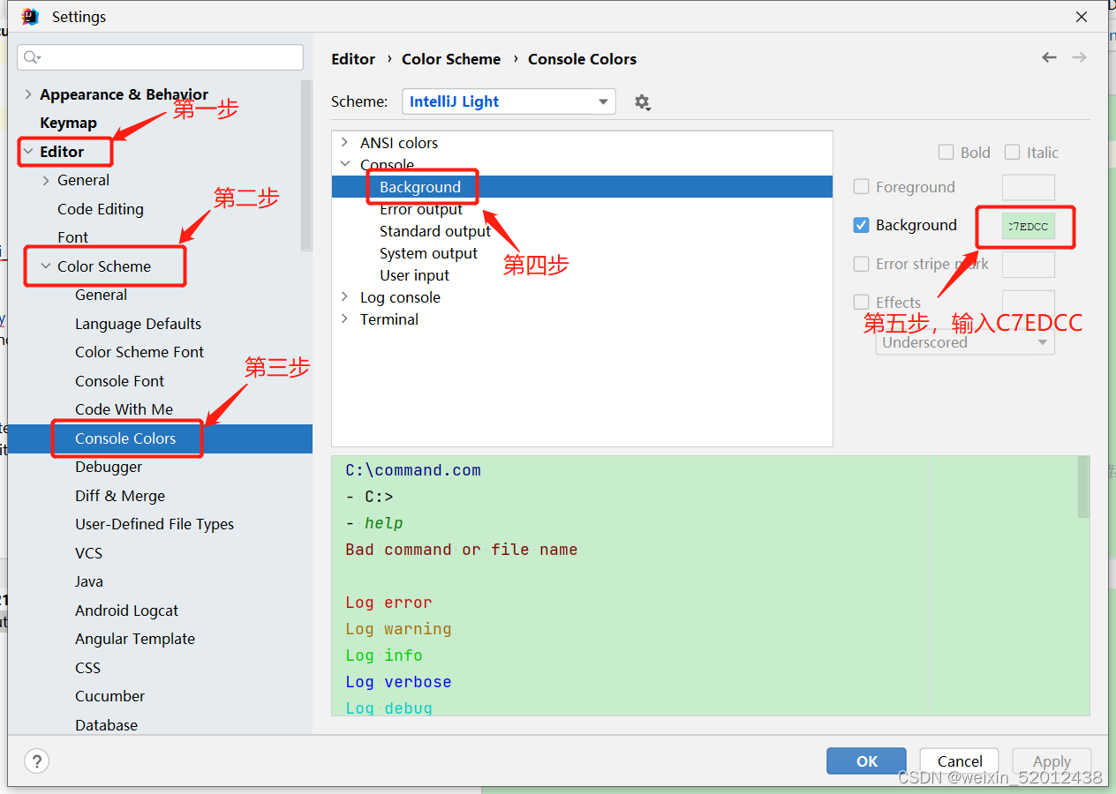1116x794 pixels.
Task: Click the IntelliJ logo in title bar
Action: [30, 17]
